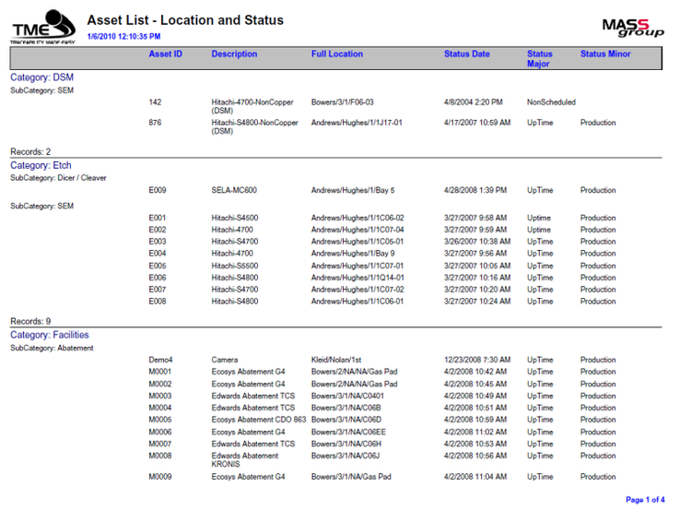This screenshot has height=521, width=691.
Task: Open the Category: DSM group heading
Action: pos(41,77)
